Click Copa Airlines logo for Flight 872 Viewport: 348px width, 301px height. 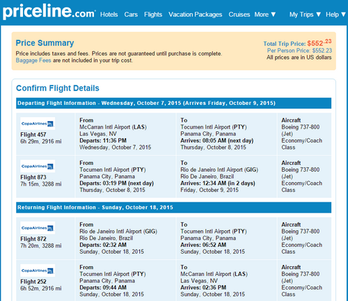(x=38, y=228)
